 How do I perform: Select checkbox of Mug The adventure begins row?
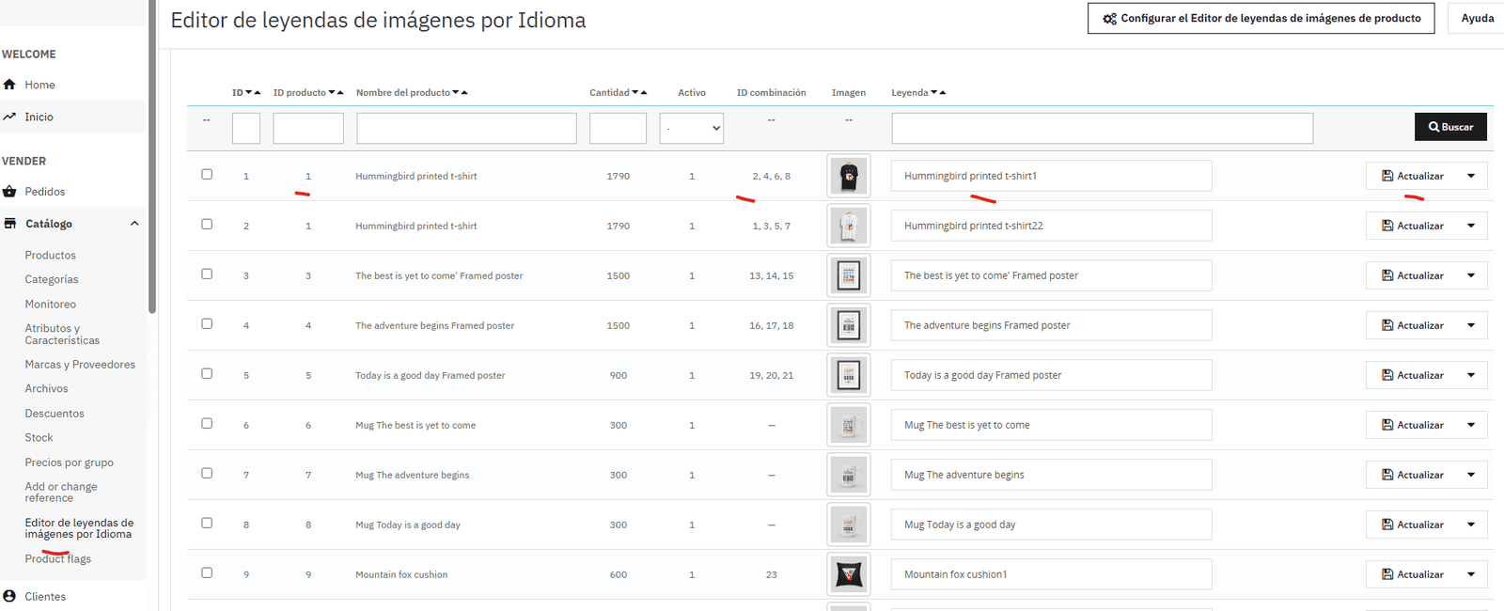pos(207,474)
